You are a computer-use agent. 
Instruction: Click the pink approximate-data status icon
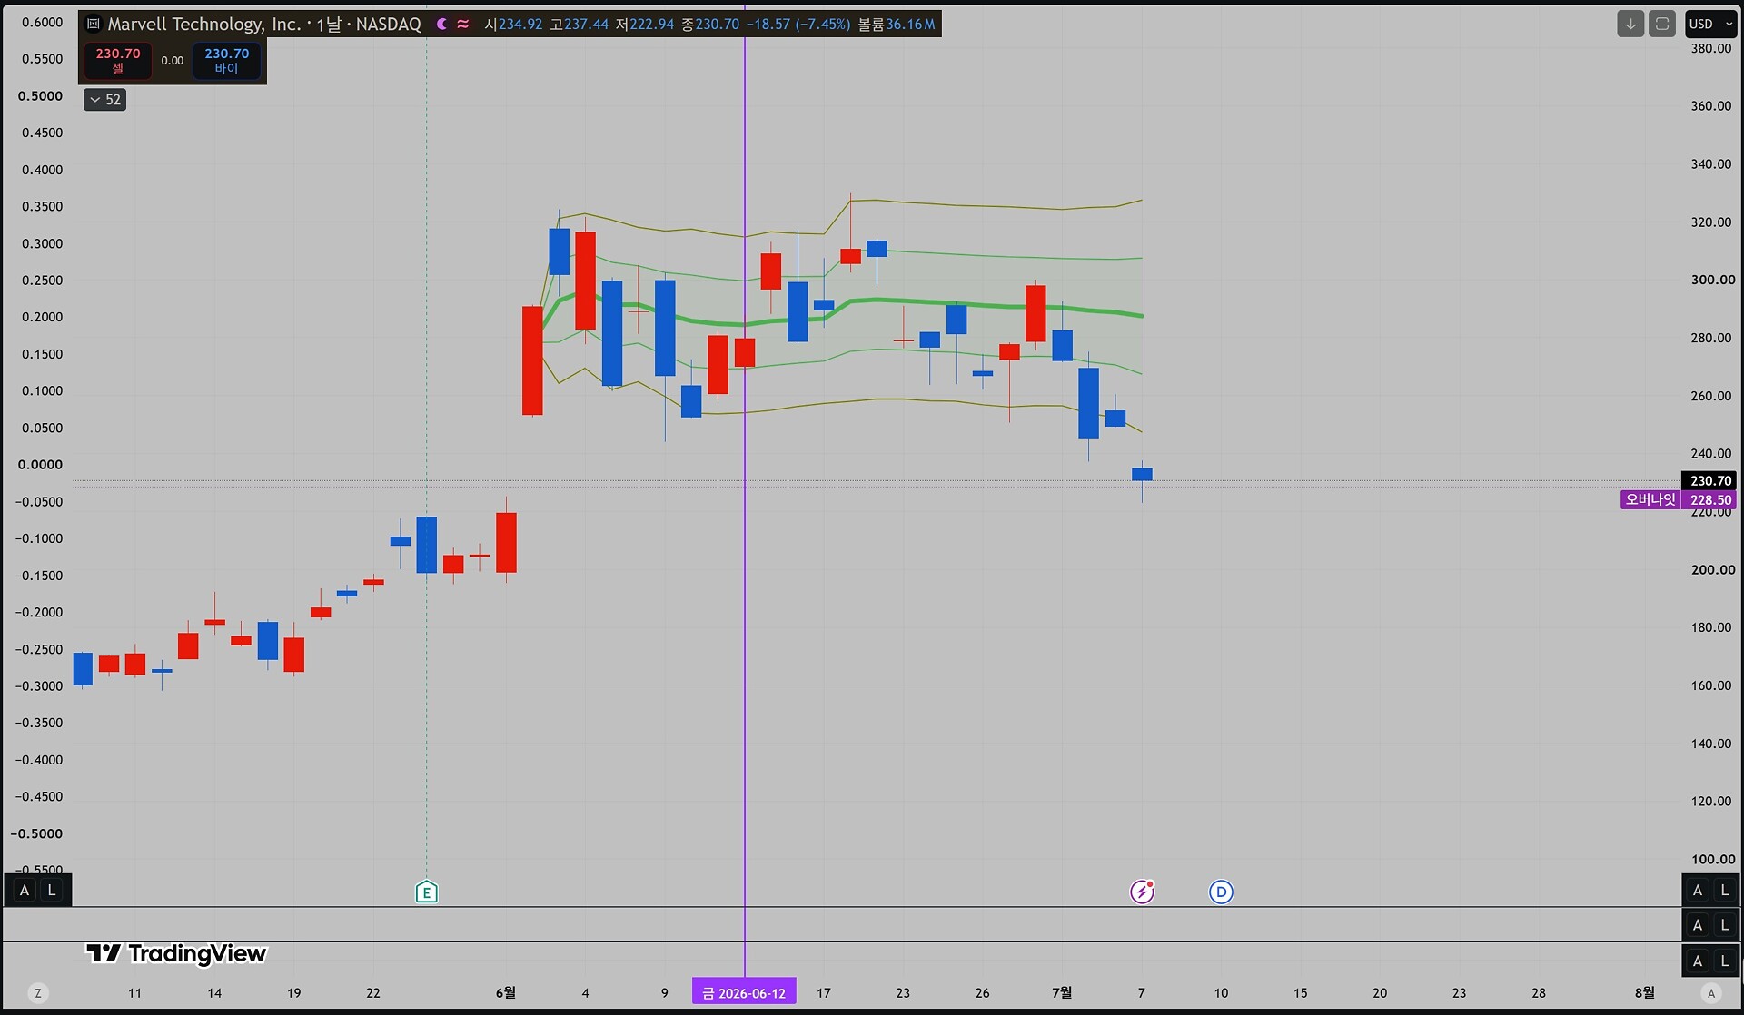pyautogui.click(x=463, y=25)
